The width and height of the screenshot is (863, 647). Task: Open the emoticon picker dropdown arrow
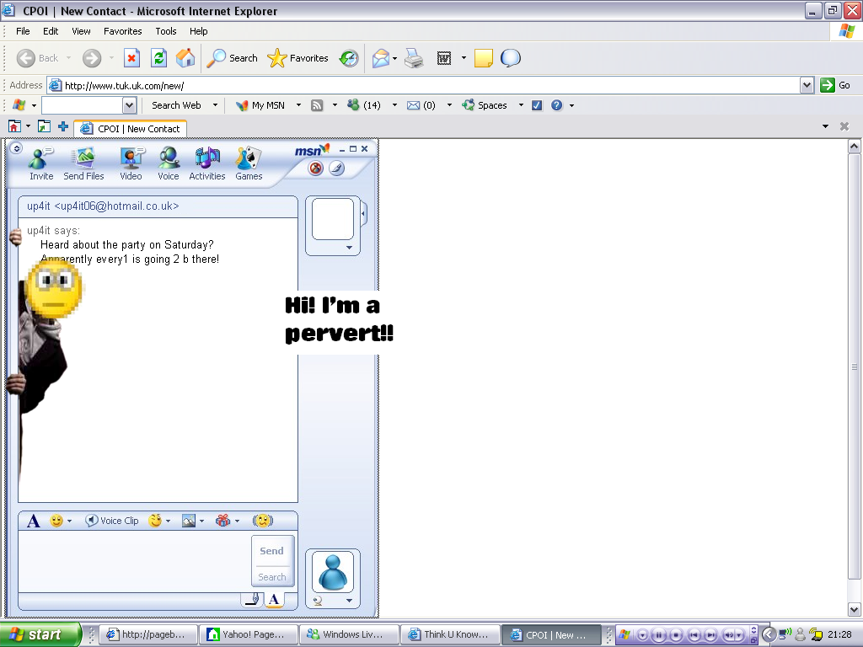[x=69, y=521]
